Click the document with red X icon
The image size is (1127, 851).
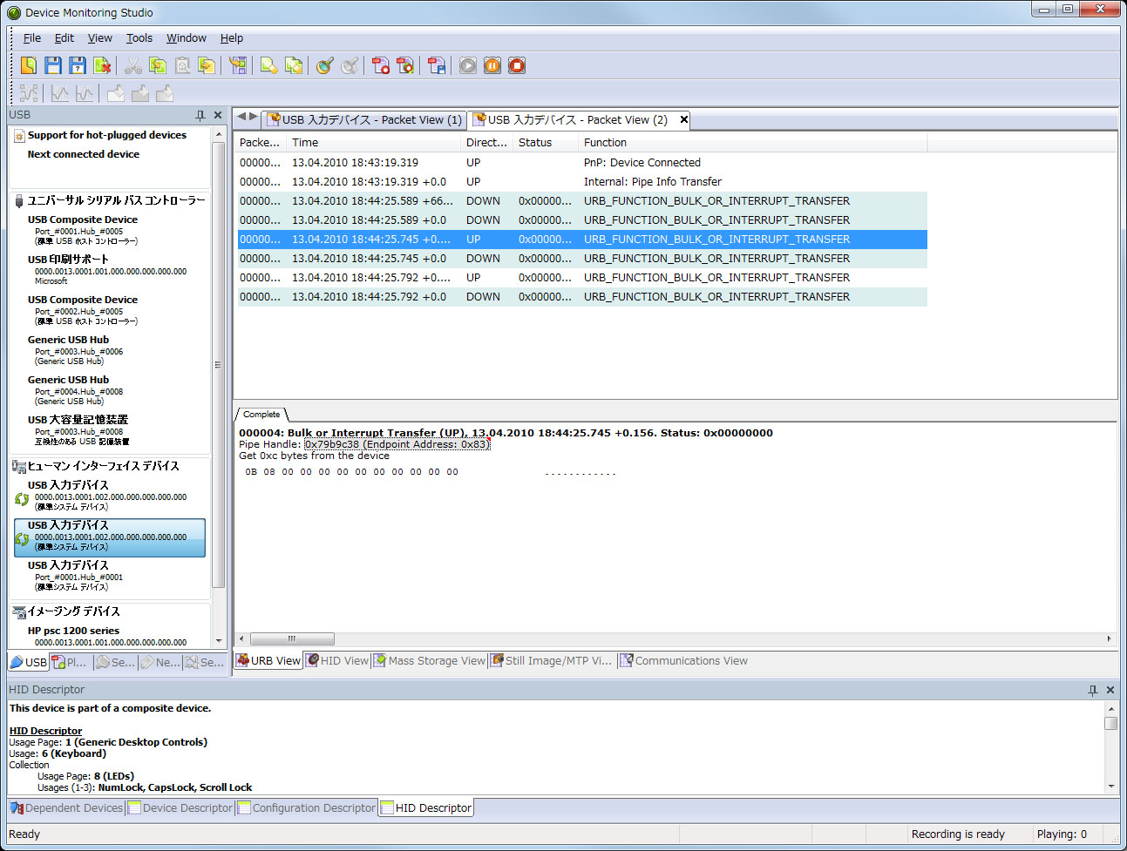pyautogui.click(x=102, y=65)
